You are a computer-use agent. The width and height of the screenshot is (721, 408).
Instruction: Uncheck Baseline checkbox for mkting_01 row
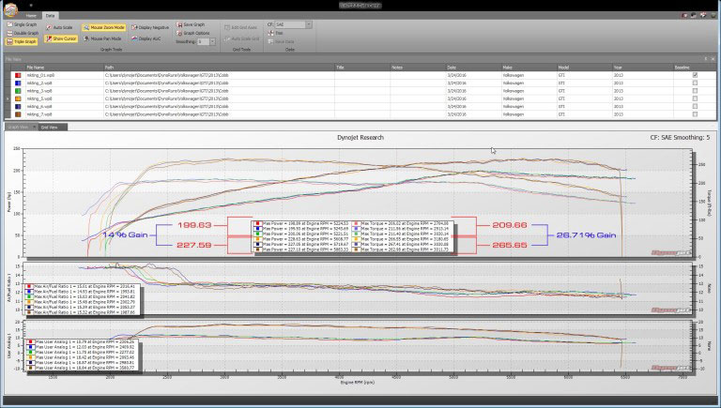695,75
